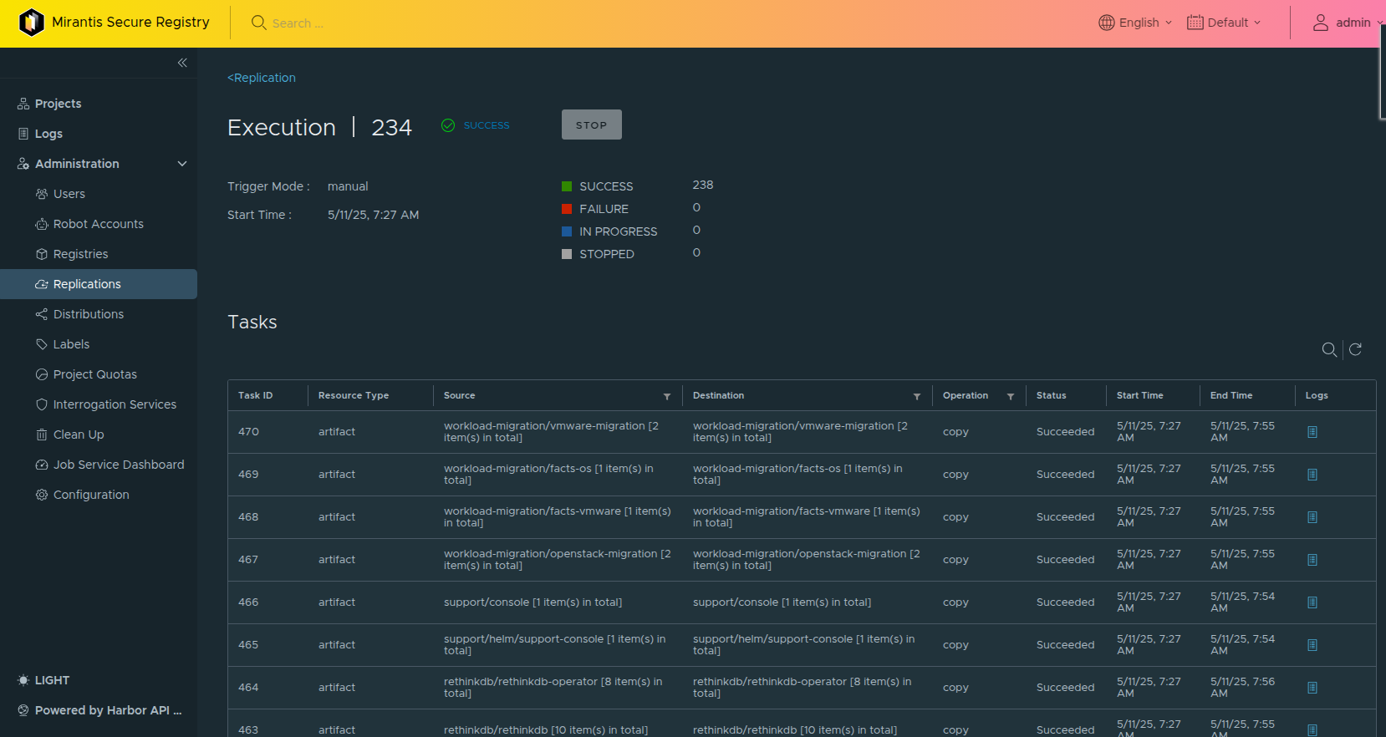Viewport: 1386px width, 737px height.
Task: Open log for task 470
Action: 1312,432
